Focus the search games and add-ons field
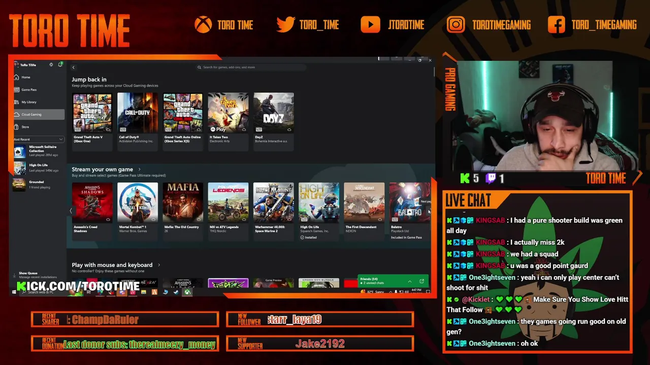 click(251, 67)
